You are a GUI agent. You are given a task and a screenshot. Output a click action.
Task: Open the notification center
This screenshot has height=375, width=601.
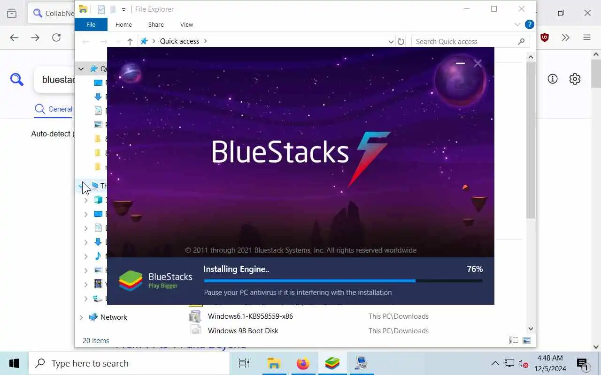[x=584, y=363]
